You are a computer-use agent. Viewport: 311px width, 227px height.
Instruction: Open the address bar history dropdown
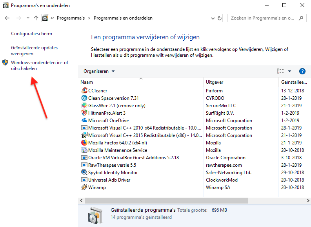tap(213, 18)
